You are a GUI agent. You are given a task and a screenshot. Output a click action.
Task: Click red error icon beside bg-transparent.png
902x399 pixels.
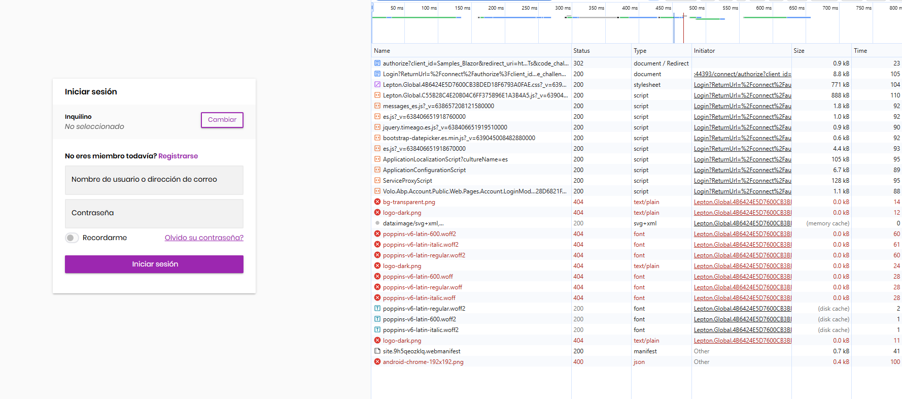click(x=377, y=202)
